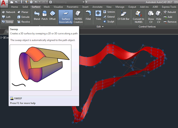The image size is (178, 128).
Task: Click the Offset surface tool
Action: pos(53,15)
